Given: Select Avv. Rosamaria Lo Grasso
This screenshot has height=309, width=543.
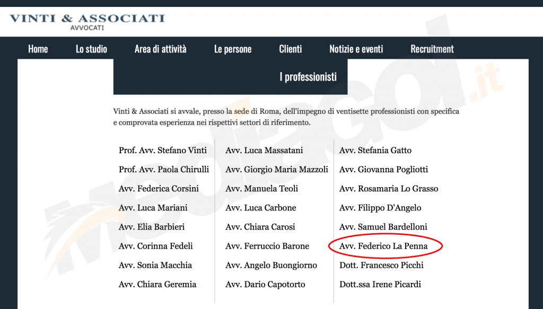Looking at the screenshot, I should [389, 189].
